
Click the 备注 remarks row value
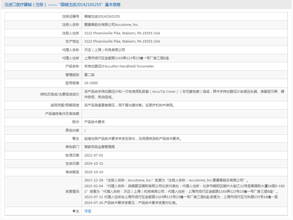tap(130, 138)
